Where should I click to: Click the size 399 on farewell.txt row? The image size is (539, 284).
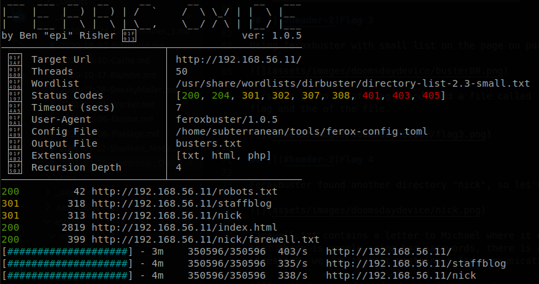pyautogui.click(x=76, y=239)
